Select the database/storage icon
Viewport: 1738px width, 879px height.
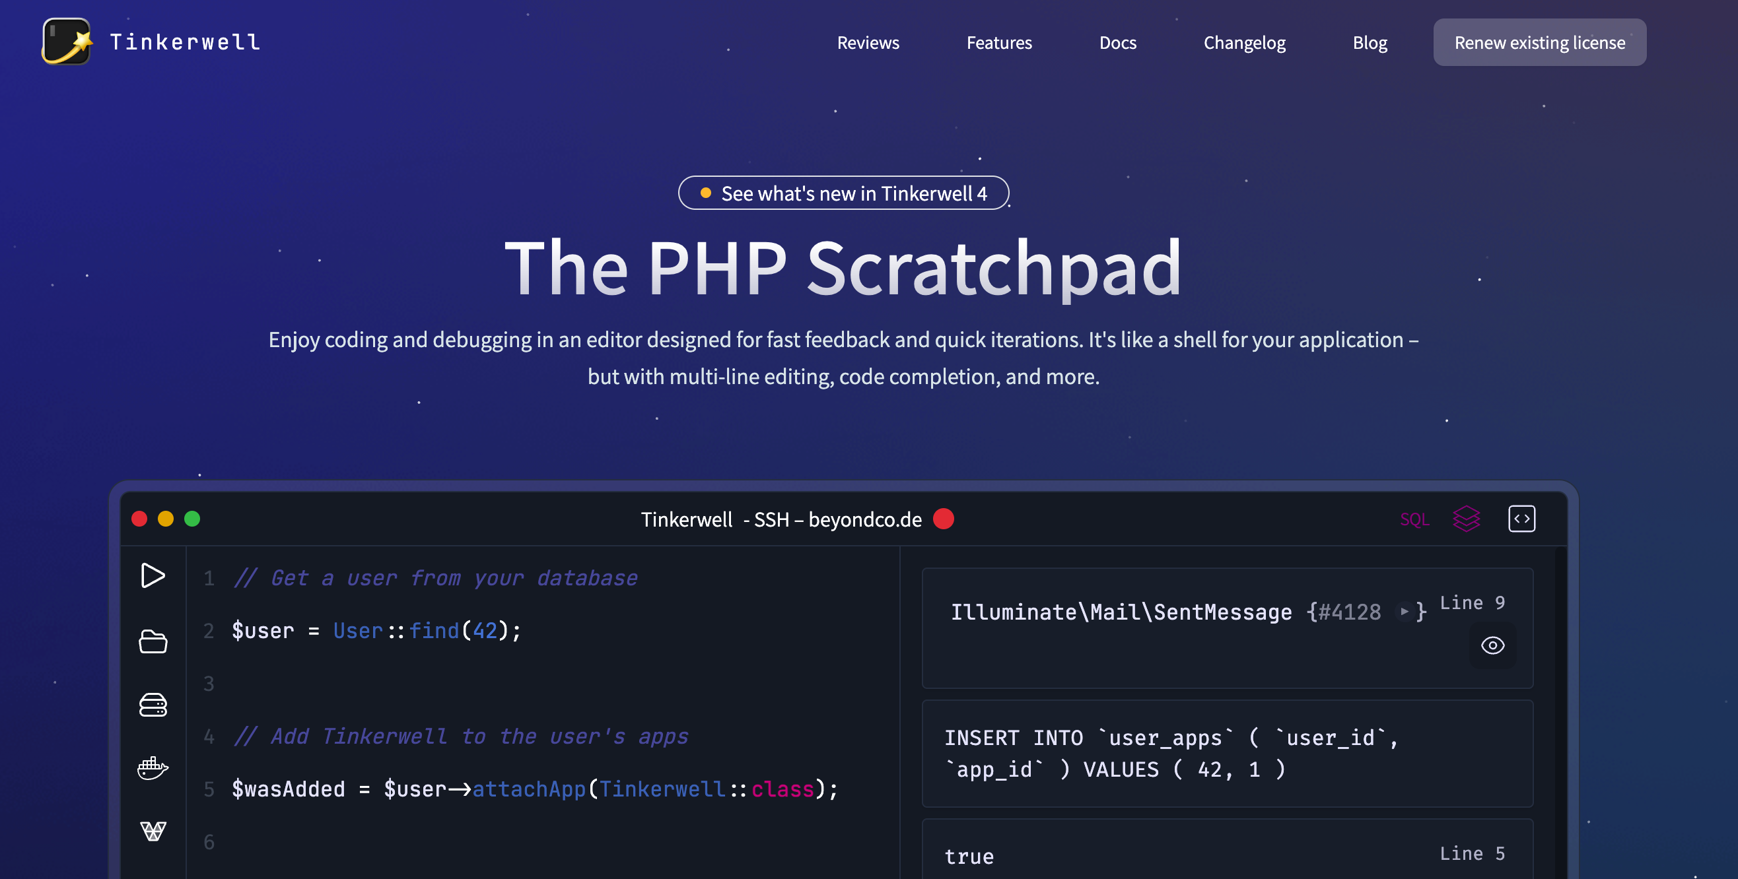(x=153, y=704)
